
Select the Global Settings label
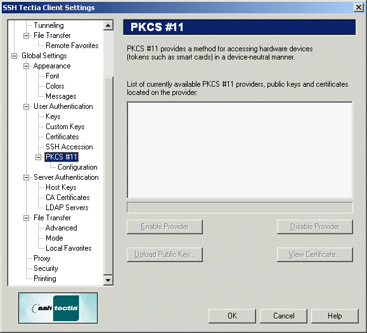[x=44, y=56]
